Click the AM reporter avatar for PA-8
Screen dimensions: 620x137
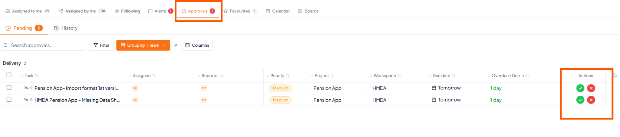[x=204, y=100]
